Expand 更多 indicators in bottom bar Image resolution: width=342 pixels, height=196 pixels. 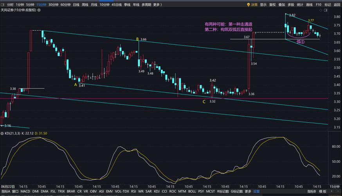[x=248, y=191]
